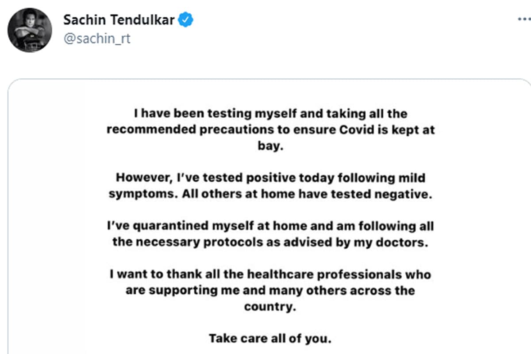Click the blue verified checkmark badge
The height and width of the screenshot is (354, 531).
186,19
